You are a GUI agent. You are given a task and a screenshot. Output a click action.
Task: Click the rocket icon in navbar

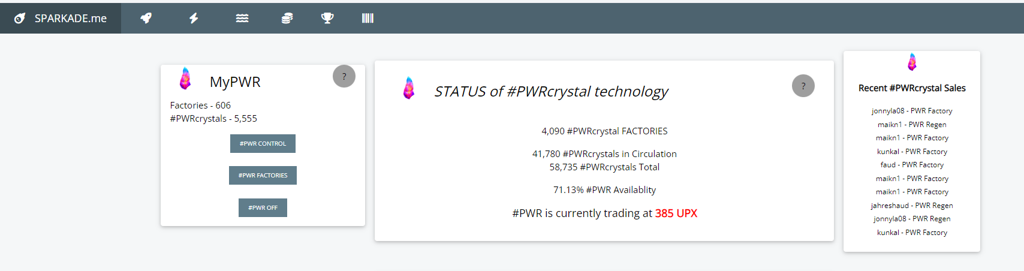pyautogui.click(x=146, y=19)
